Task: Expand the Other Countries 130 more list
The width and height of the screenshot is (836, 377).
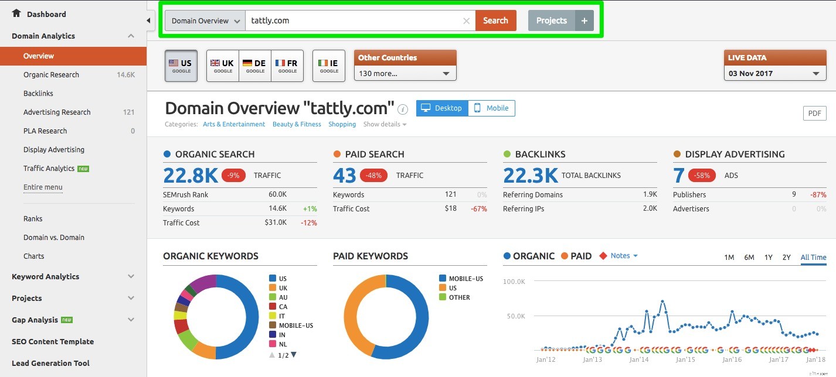Action: click(405, 73)
